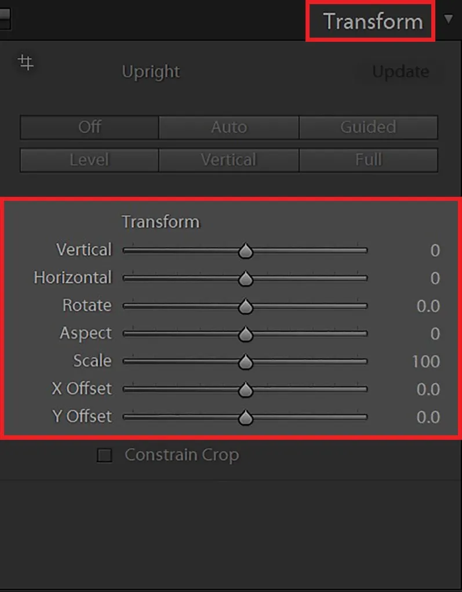The width and height of the screenshot is (462, 592).
Task: Click the Update button for Upright
Action: point(400,72)
